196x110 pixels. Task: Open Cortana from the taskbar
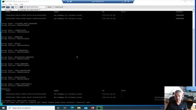coord(58,108)
